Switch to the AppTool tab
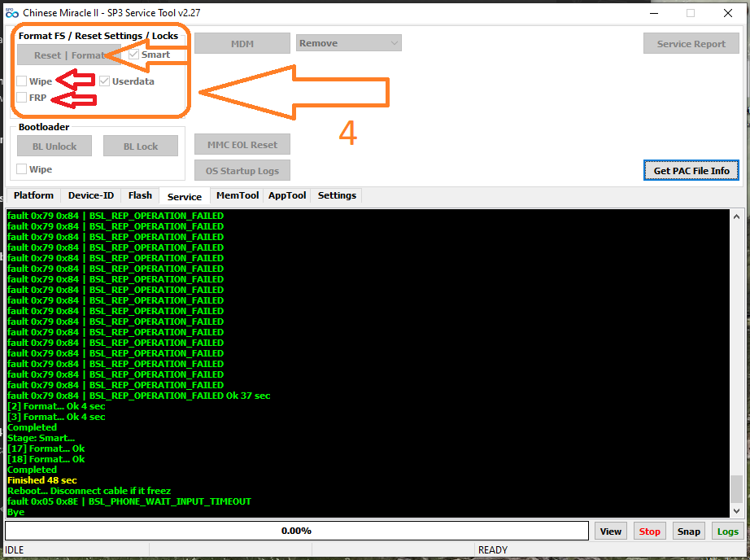The height and width of the screenshot is (560, 750). click(287, 195)
